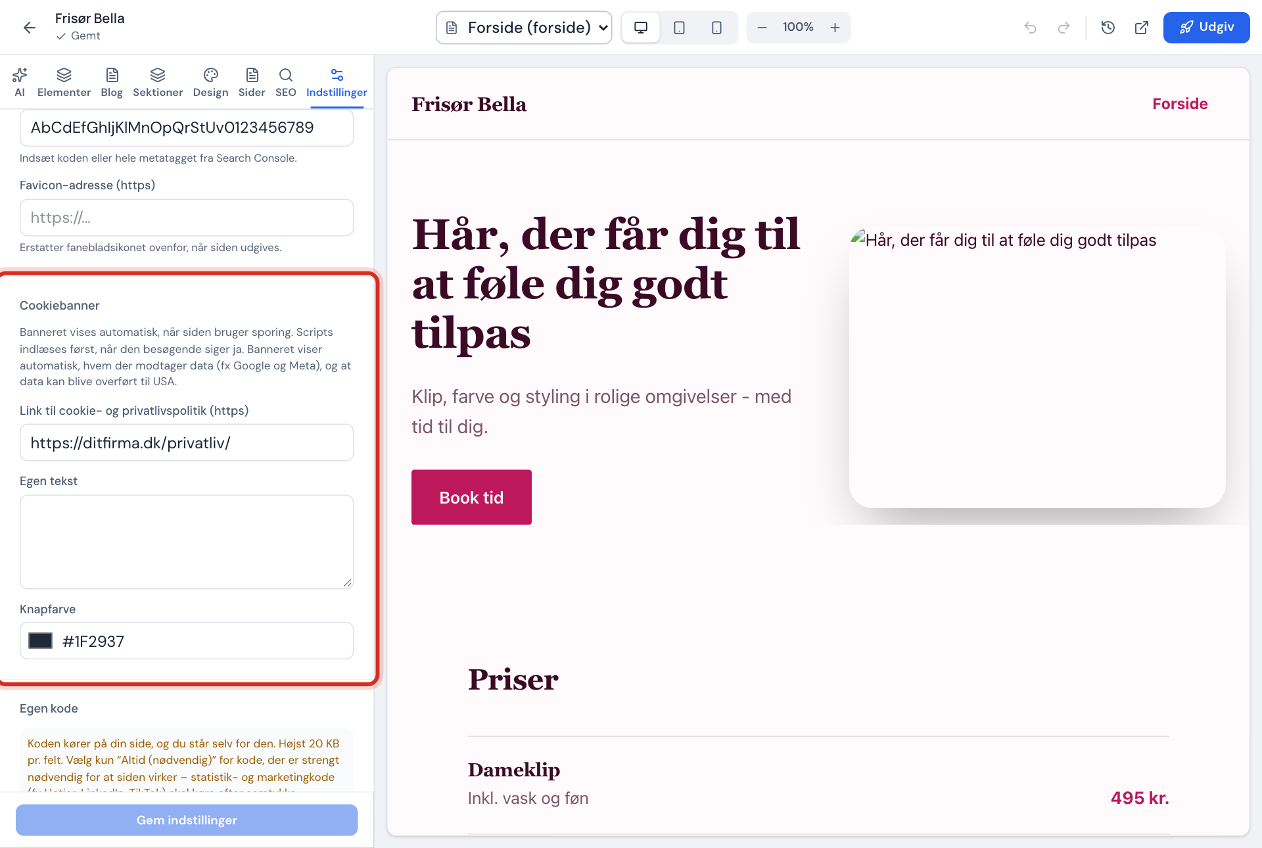The image size is (1262, 848).
Task: Undo the last change
Action: pyautogui.click(x=1030, y=28)
